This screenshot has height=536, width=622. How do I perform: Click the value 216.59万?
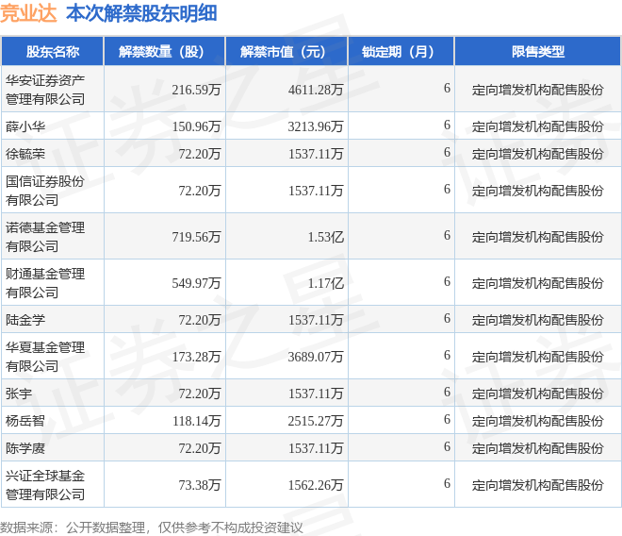[196, 90]
